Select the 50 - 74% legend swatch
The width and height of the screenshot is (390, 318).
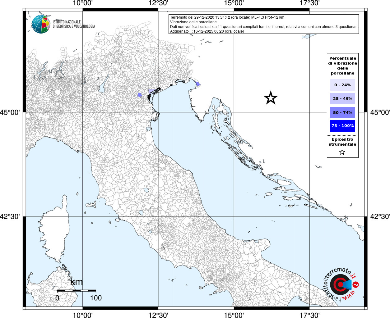(342, 112)
